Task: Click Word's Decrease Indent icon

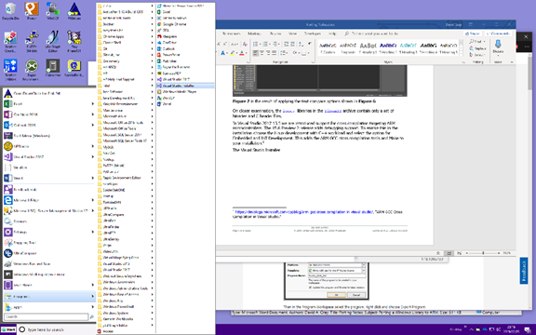Action: tap(287, 44)
